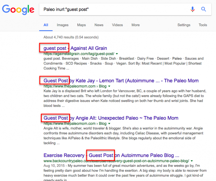Click the backcountrypaleo.com URL text
Screen dimensions: 216x181
116,161
